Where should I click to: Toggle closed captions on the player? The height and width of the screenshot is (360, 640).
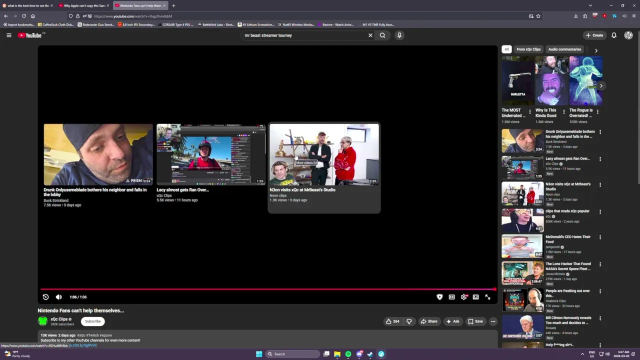pyautogui.click(x=451, y=297)
